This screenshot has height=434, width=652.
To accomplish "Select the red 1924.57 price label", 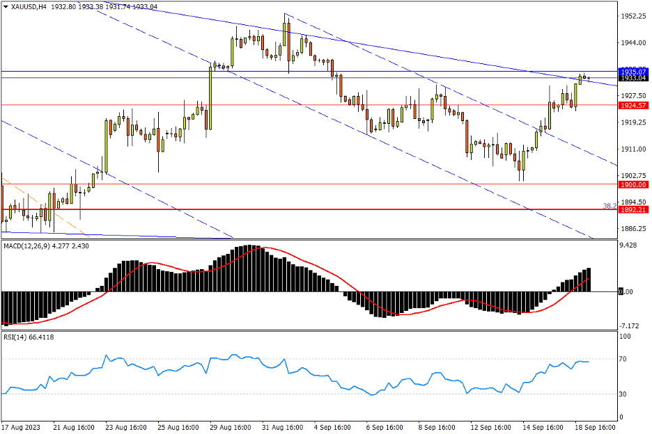I will [633, 105].
